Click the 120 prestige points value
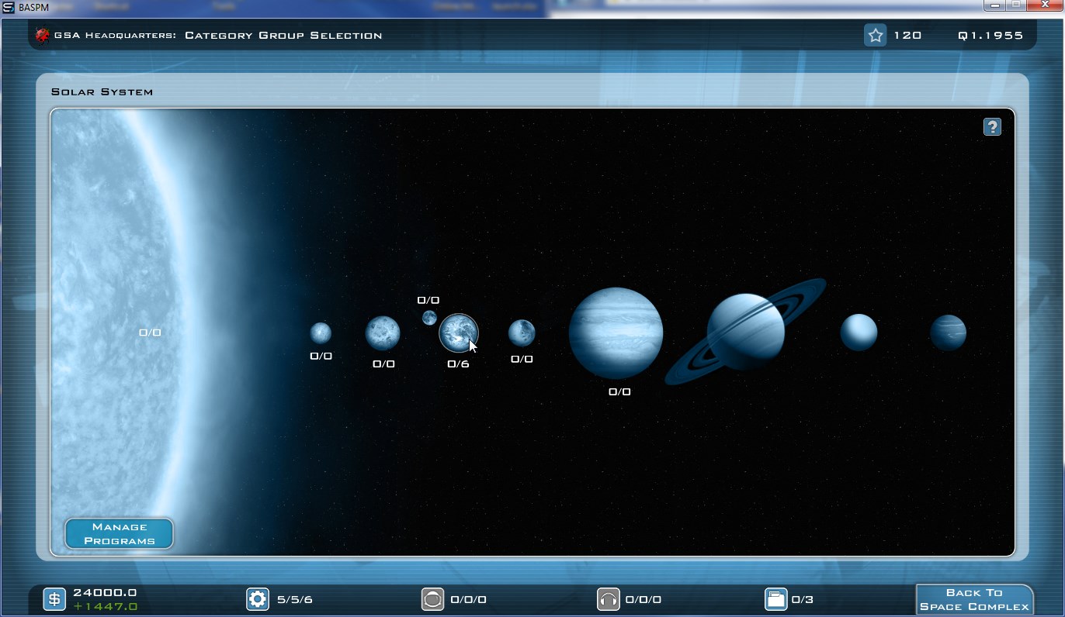 (907, 36)
